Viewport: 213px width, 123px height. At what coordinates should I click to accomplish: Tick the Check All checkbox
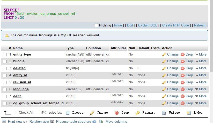(16, 113)
